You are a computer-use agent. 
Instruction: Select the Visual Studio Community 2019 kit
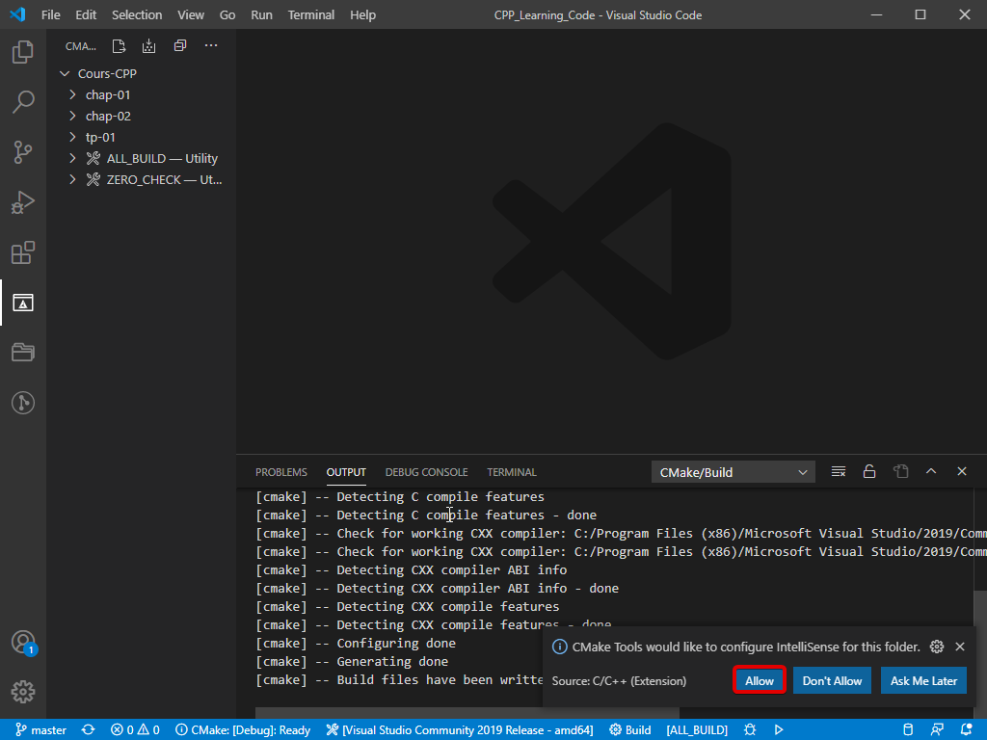click(x=460, y=730)
